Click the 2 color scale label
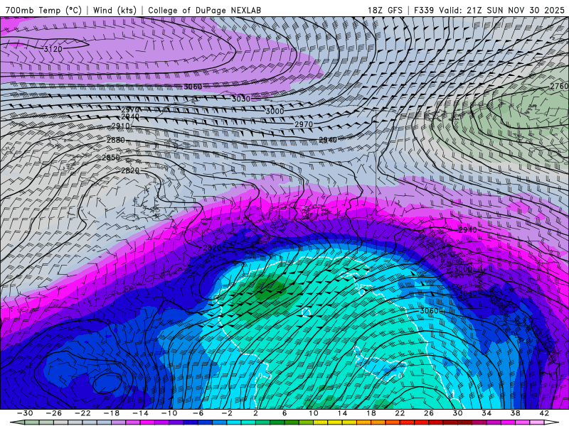Viewport: 569px width, 426px height. (255, 413)
